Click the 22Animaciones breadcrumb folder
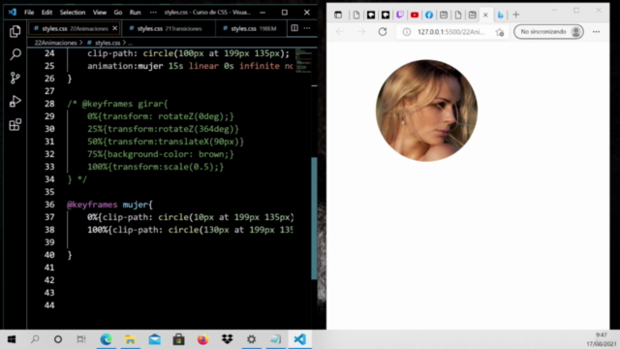Image resolution: width=620 pixels, height=349 pixels. pos(55,43)
